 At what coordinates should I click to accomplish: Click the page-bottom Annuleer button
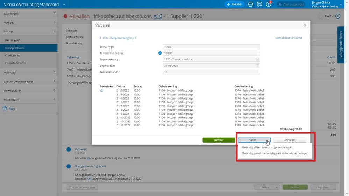323,187
